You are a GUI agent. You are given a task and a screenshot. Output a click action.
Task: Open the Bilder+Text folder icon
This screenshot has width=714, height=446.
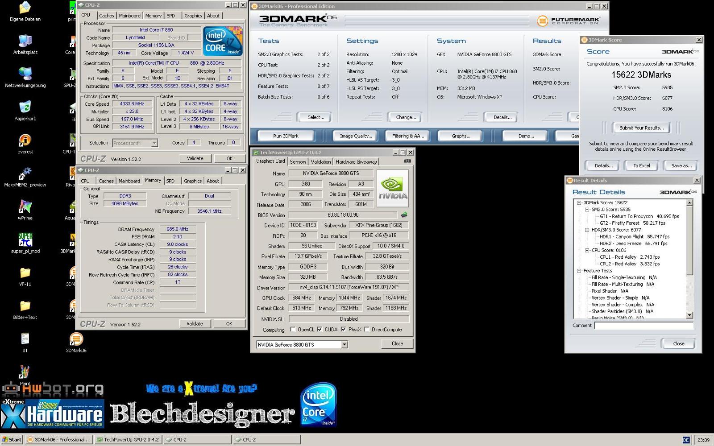click(25, 309)
